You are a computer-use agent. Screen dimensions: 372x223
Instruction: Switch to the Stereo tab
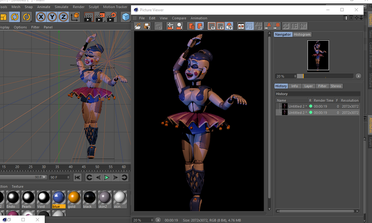[336, 86]
